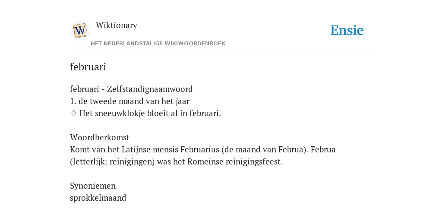Click the Wiktionary W tile logo icon

click(x=80, y=31)
